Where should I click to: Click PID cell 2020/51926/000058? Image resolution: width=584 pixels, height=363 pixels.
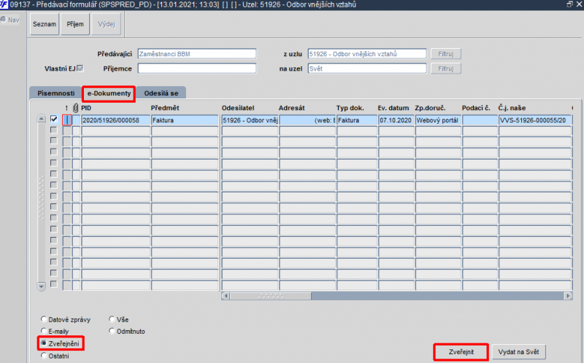click(x=116, y=120)
